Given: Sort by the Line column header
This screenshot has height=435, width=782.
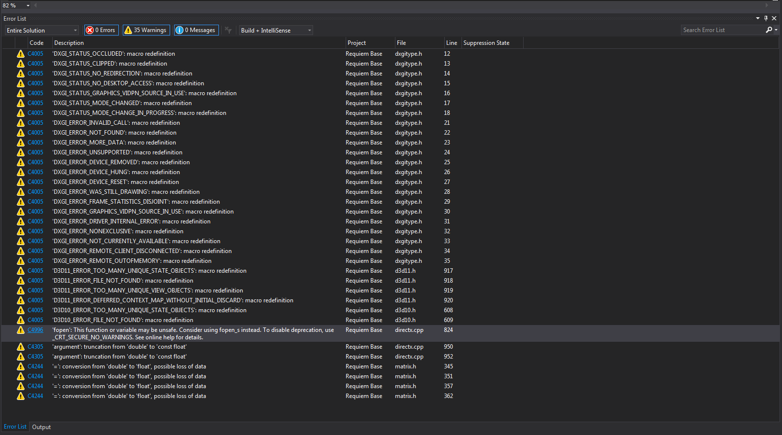Looking at the screenshot, I should coord(452,43).
